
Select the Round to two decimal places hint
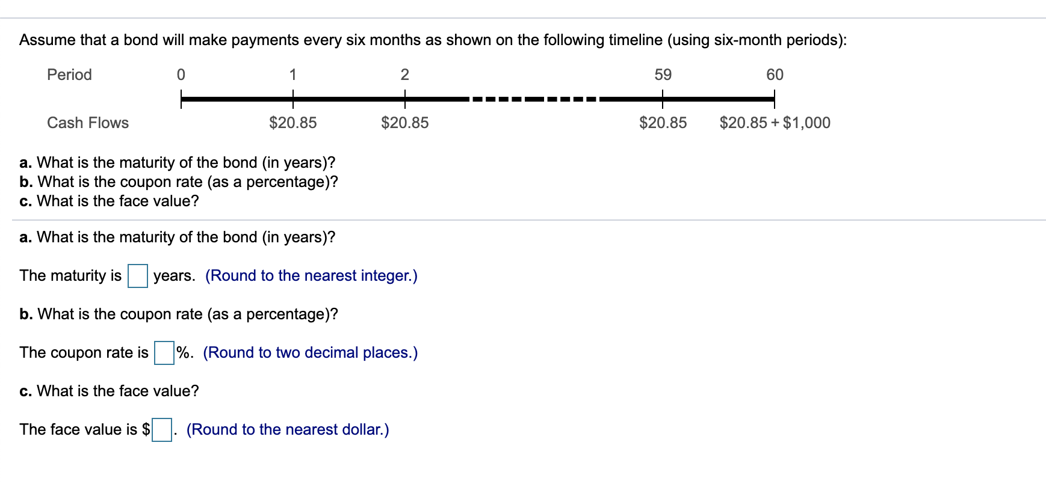[x=311, y=353]
